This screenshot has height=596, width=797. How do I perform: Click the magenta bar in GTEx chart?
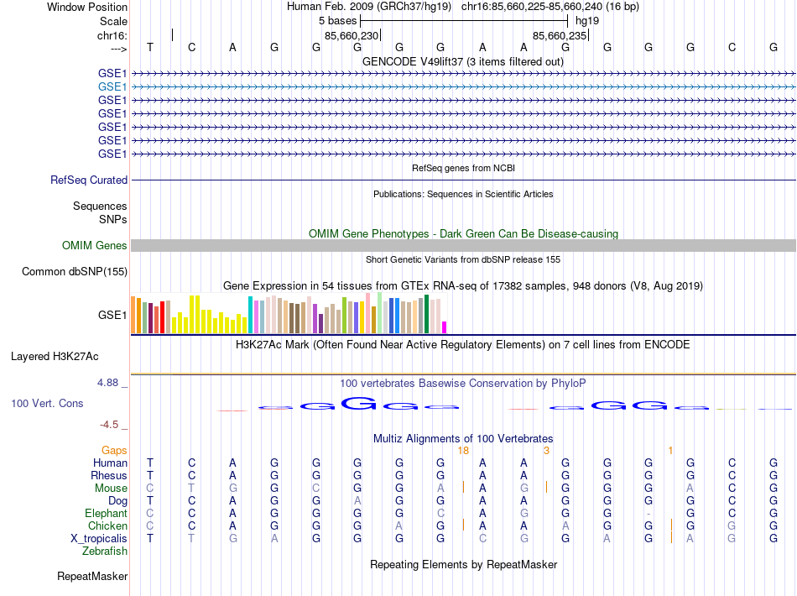coord(445,327)
